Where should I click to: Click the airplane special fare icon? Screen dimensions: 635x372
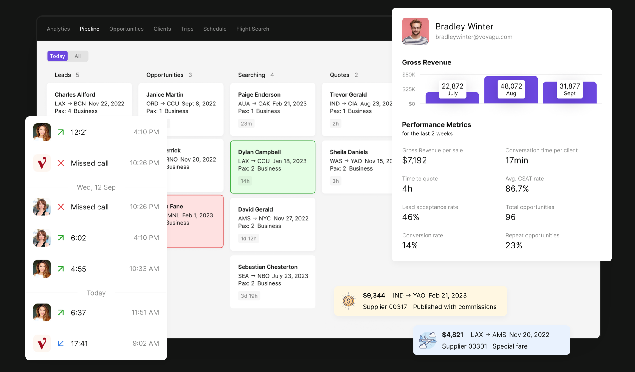pyautogui.click(x=428, y=340)
